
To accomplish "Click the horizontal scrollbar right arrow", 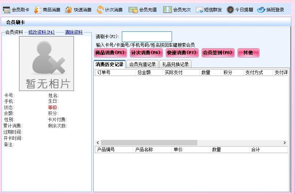I will click(x=285, y=143).
